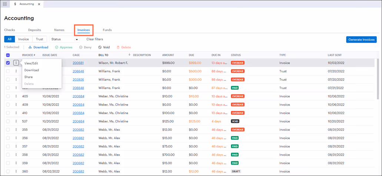Check the box for invoice 410
The image size is (382, 176).
coord(8,113)
